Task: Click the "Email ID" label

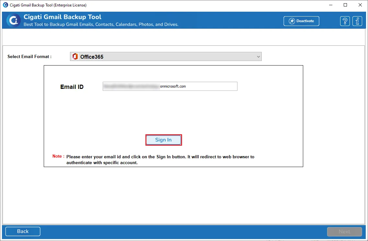Action: (72, 87)
